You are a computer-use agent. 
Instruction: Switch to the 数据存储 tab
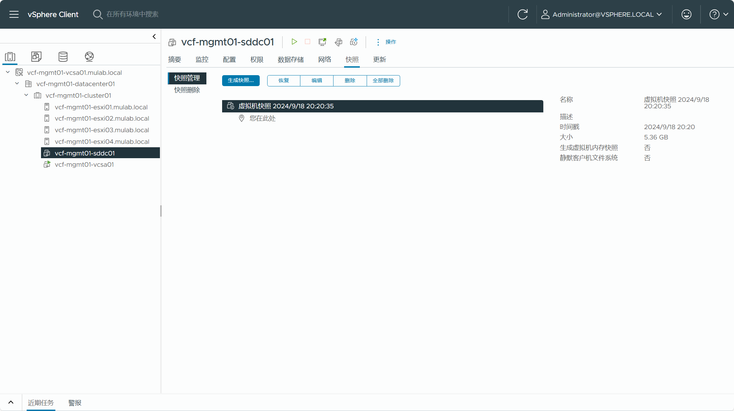point(290,59)
